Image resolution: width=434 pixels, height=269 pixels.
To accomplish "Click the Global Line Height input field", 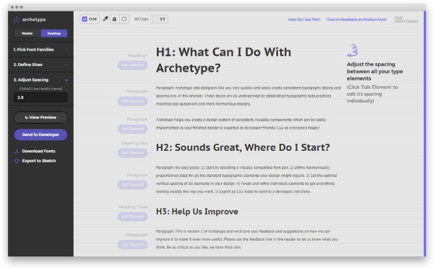I will [41, 97].
